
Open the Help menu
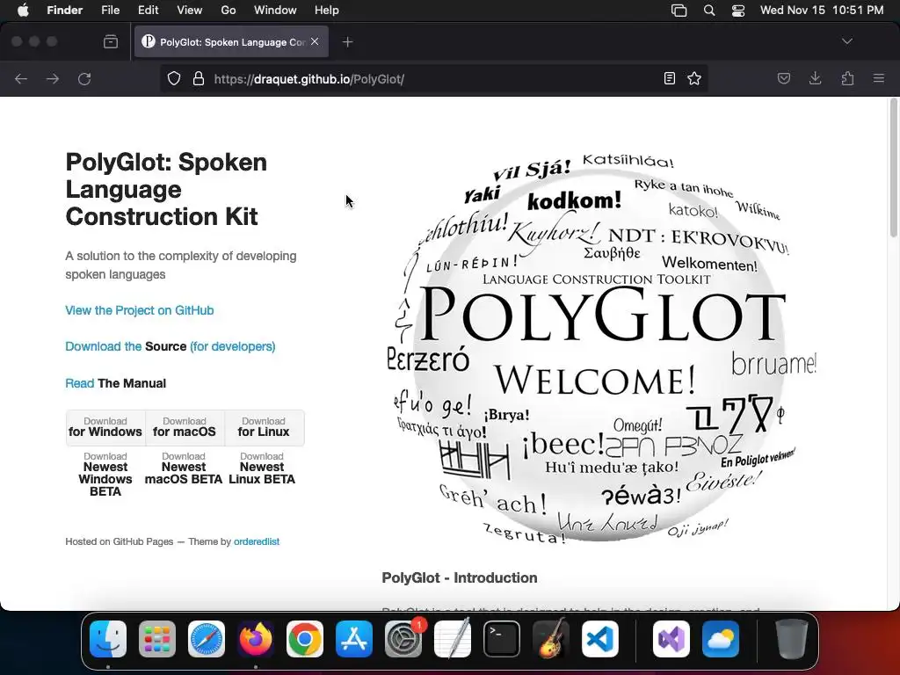(327, 11)
